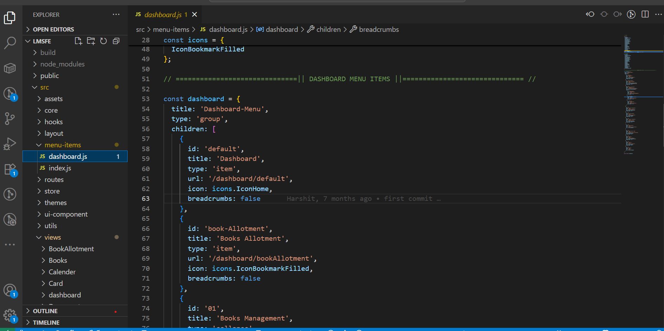Screen dimensions: 664x331
Task: Select the dashboard.js editor tab
Action: coord(162,15)
